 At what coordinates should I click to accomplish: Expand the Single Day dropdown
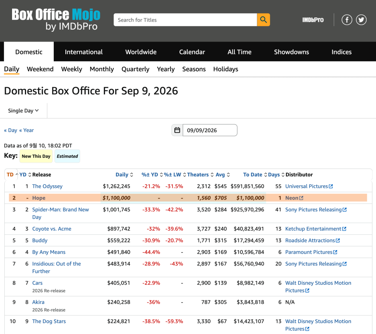[x=23, y=111]
